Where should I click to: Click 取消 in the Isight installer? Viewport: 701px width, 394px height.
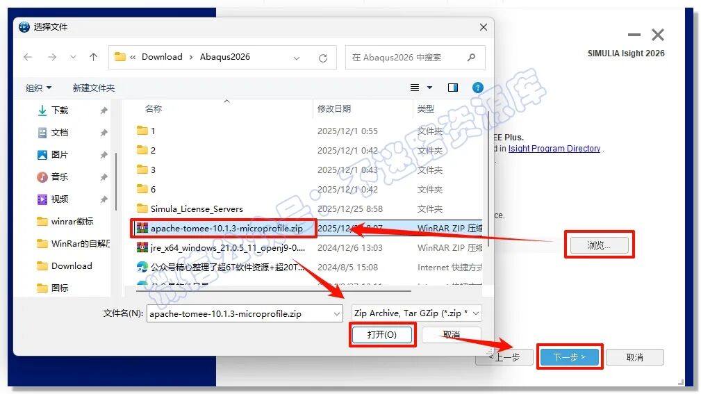coord(635,357)
